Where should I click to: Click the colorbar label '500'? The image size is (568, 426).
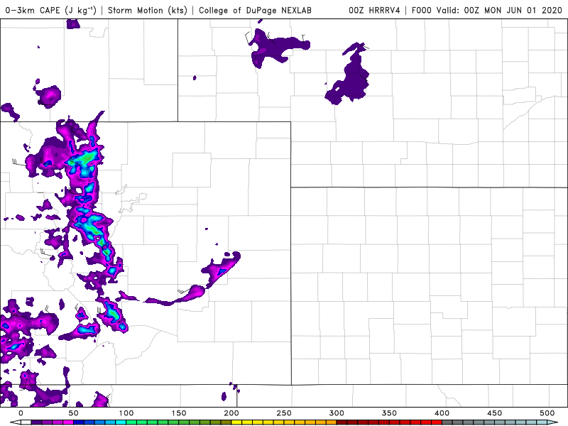[x=547, y=413]
